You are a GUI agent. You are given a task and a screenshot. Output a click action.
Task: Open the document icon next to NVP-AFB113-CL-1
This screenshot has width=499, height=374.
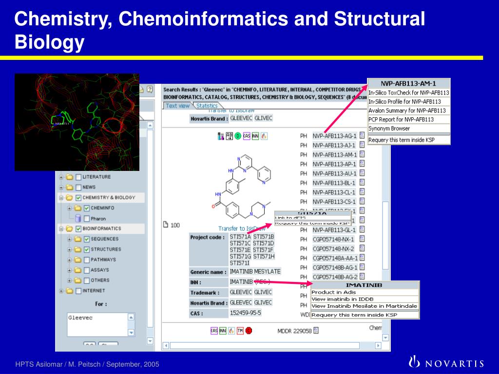coord(362,192)
